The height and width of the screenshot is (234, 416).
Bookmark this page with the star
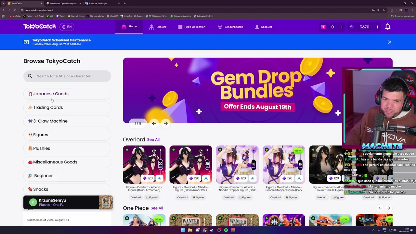[x=384, y=10]
